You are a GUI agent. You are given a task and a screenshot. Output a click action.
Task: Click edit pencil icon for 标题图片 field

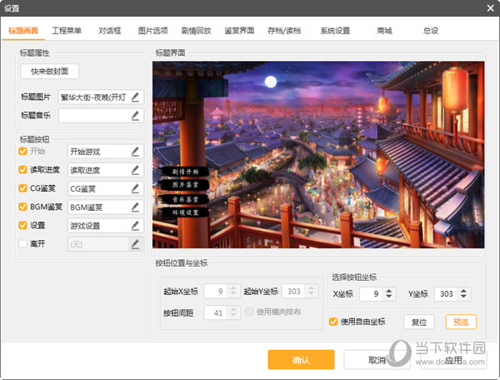click(x=135, y=97)
